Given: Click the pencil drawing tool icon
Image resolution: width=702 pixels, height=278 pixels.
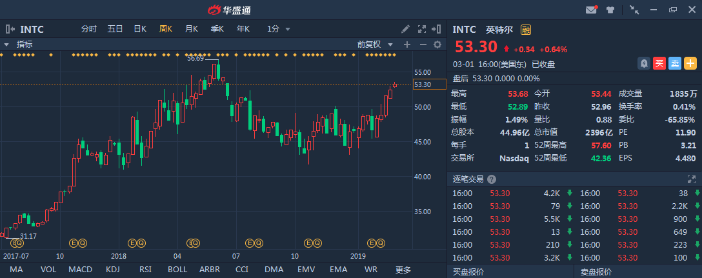Looking at the screenshot, I should [405, 29].
